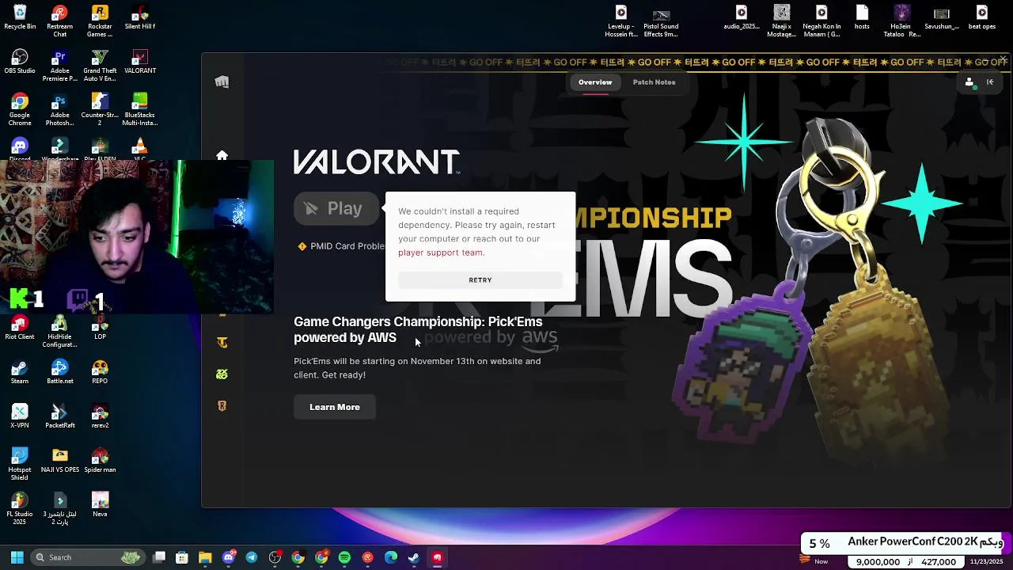
Task: Open Teamfight Tactics icon in Riot sidebar
Action: tap(222, 342)
